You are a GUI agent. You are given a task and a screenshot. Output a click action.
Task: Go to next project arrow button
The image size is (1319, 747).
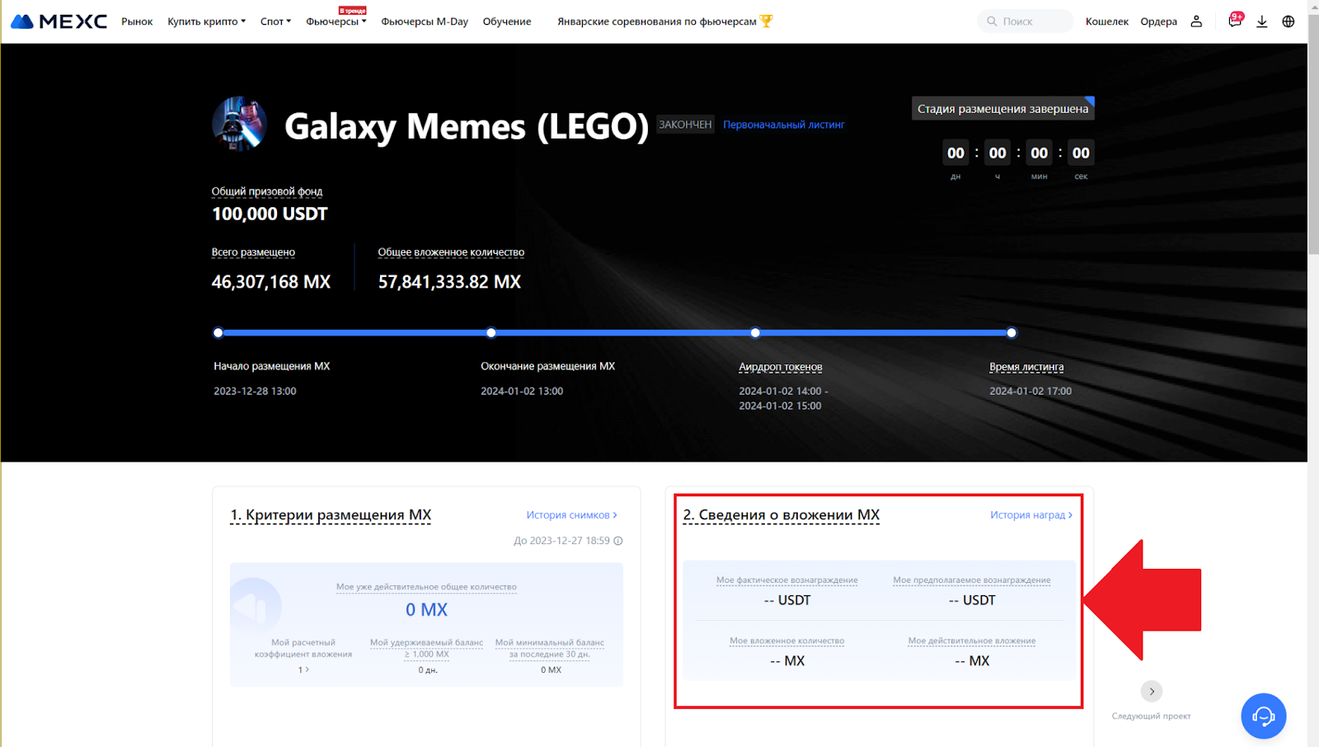click(1152, 691)
